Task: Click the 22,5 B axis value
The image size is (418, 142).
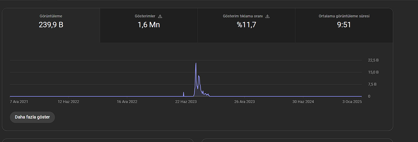Action: (x=373, y=60)
